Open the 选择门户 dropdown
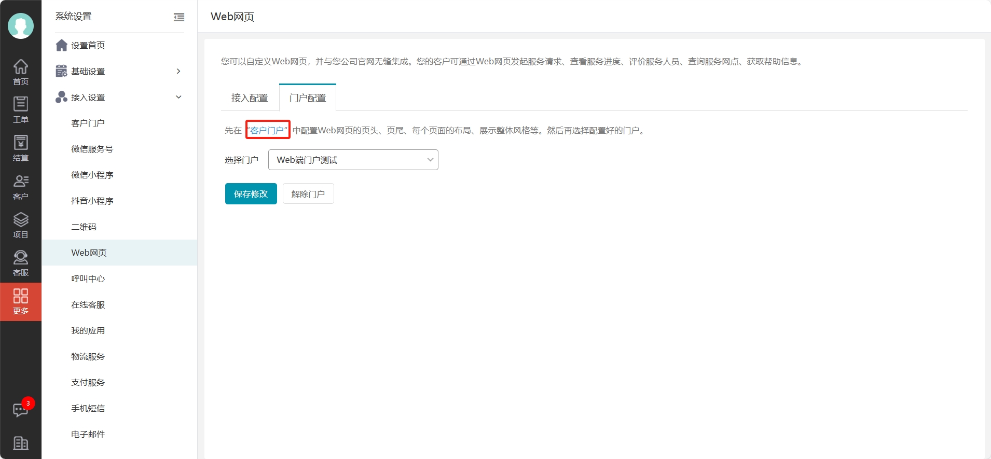 353,160
